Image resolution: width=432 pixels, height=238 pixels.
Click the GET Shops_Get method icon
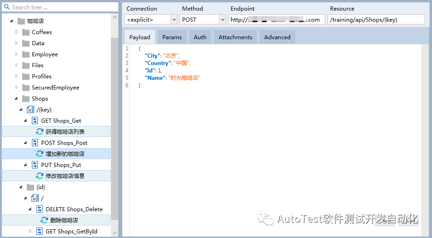35,120
